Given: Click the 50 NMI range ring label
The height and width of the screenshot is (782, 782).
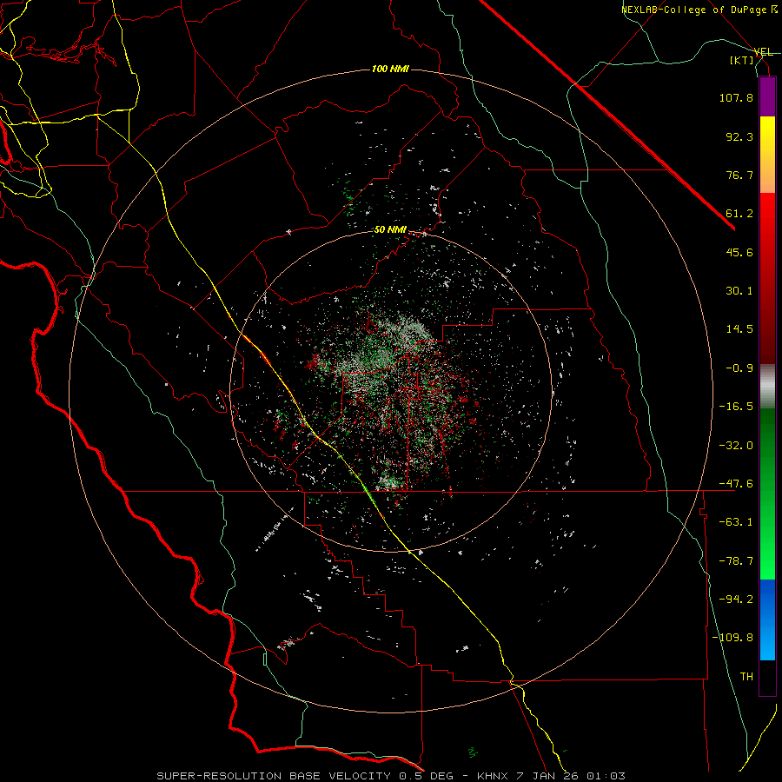Looking at the screenshot, I should click(x=390, y=230).
